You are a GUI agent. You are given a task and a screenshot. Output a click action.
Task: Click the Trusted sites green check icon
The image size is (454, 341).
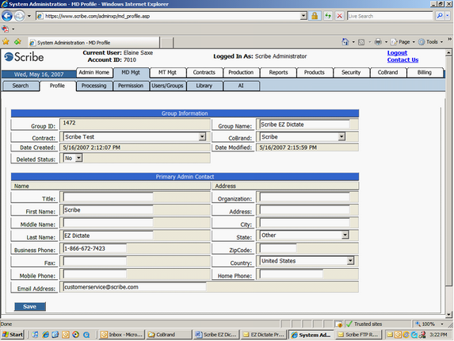coord(349,324)
